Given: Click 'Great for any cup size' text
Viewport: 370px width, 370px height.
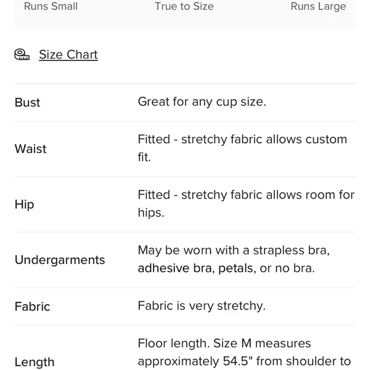Looking at the screenshot, I should coord(202,102).
